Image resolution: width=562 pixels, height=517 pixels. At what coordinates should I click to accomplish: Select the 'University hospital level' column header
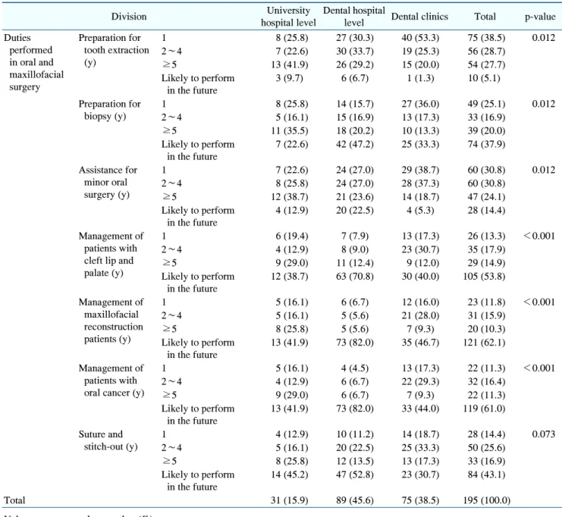288,17
